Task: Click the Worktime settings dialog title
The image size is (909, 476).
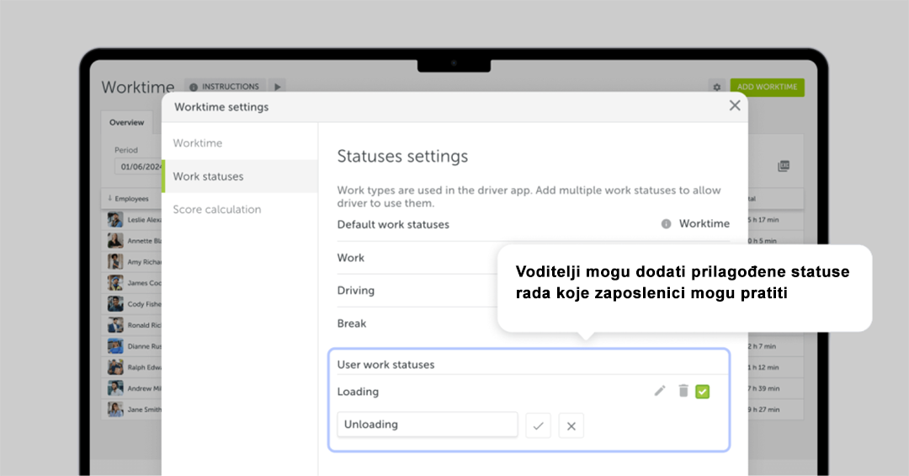Action: (x=221, y=107)
